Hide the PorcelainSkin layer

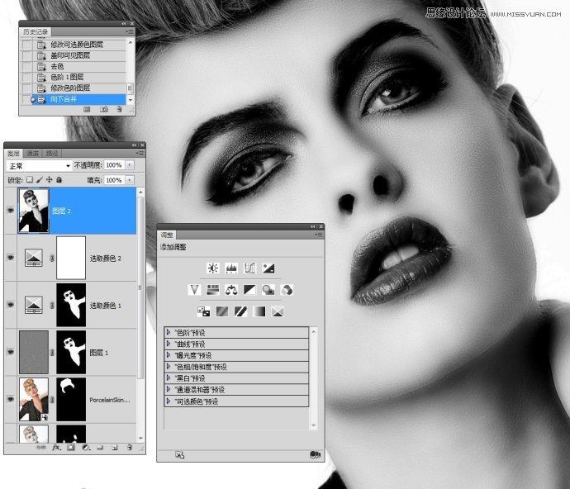(x=12, y=398)
